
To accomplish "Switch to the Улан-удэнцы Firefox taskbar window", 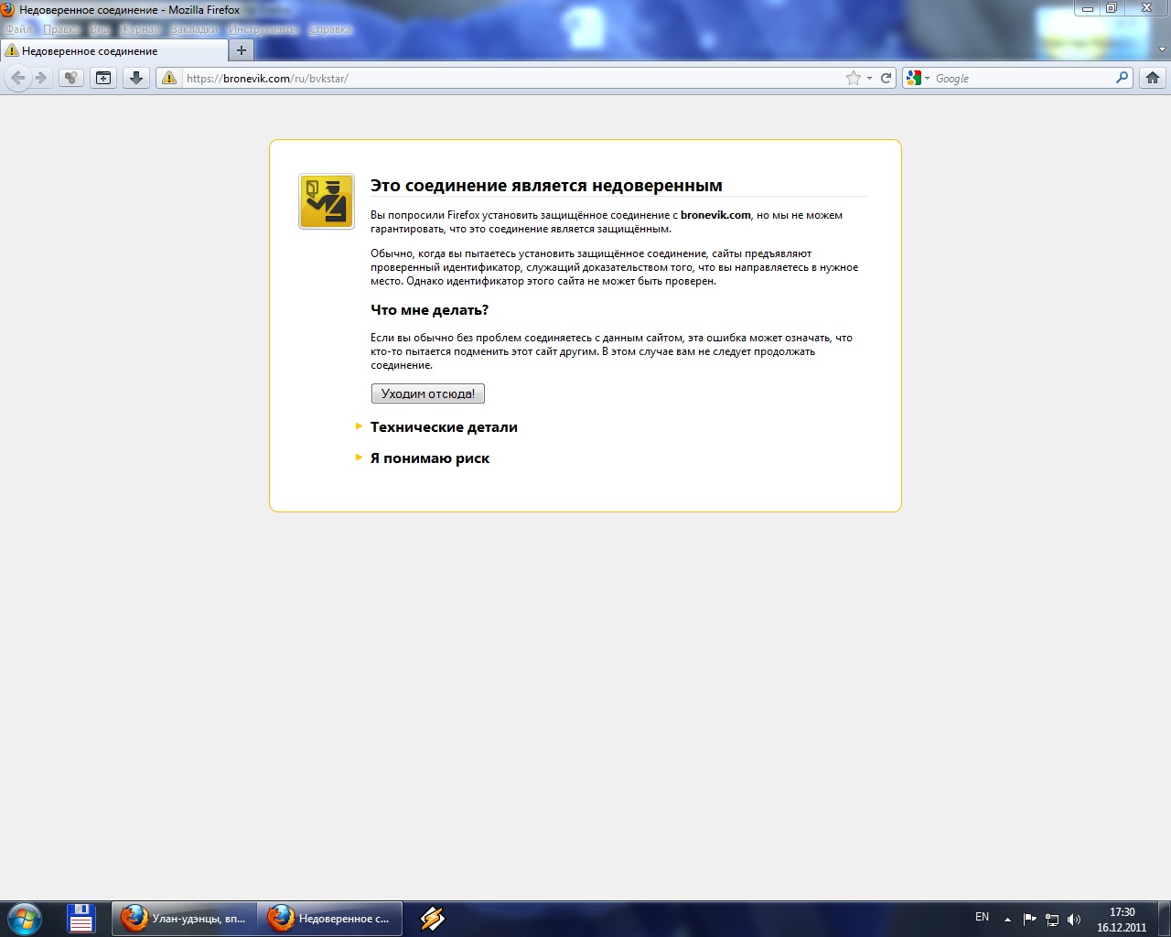I will coord(184,918).
